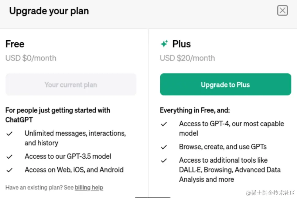The height and width of the screenshot is (198, 297).
Task: Click the dark handle bar at the bottom edge
Action: [x=152, y=197]
